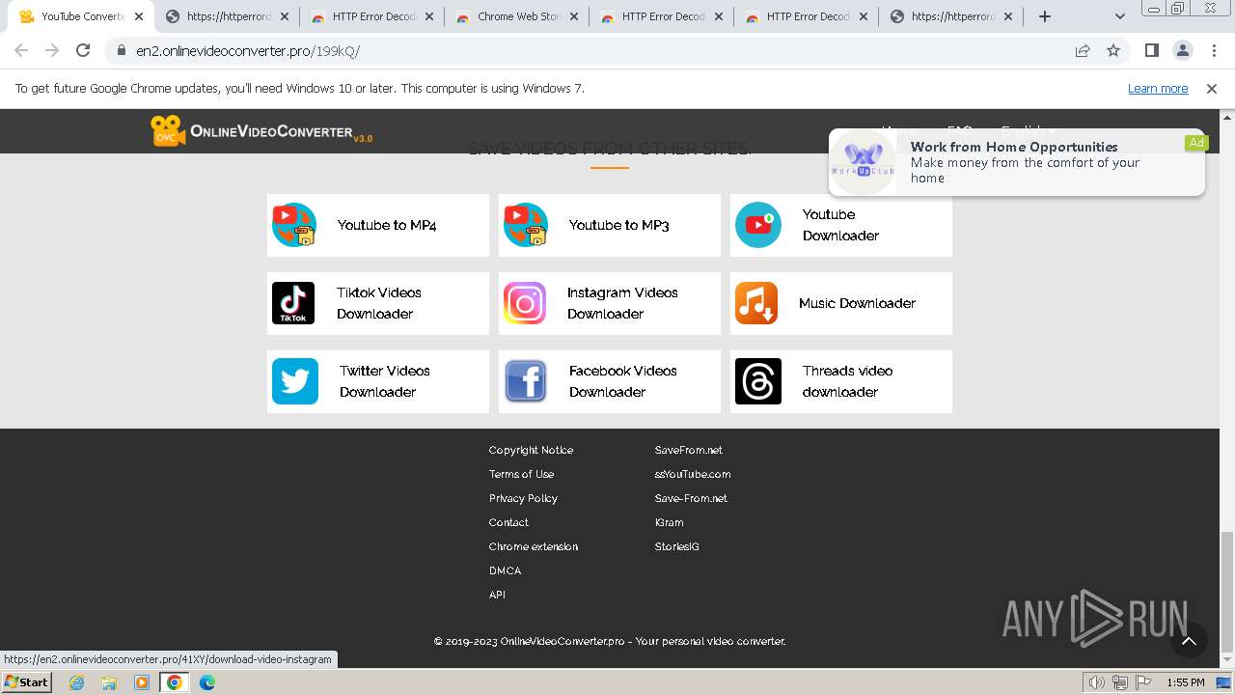Open the Youtube to MP4 converter icon
The image size is (1235, 695).
[294, 225]
